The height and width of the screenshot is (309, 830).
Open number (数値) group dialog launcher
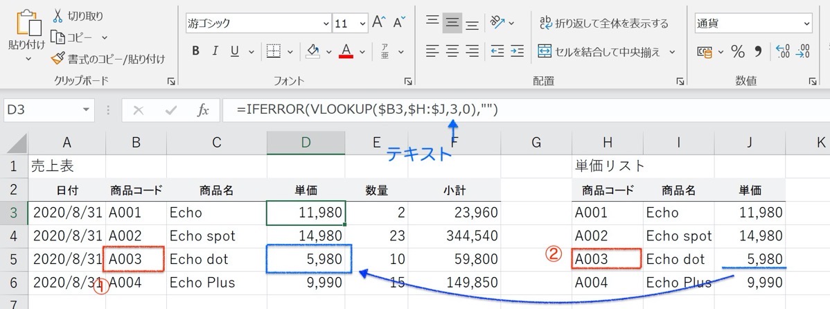pyautogui.click(x=812, y=81)
